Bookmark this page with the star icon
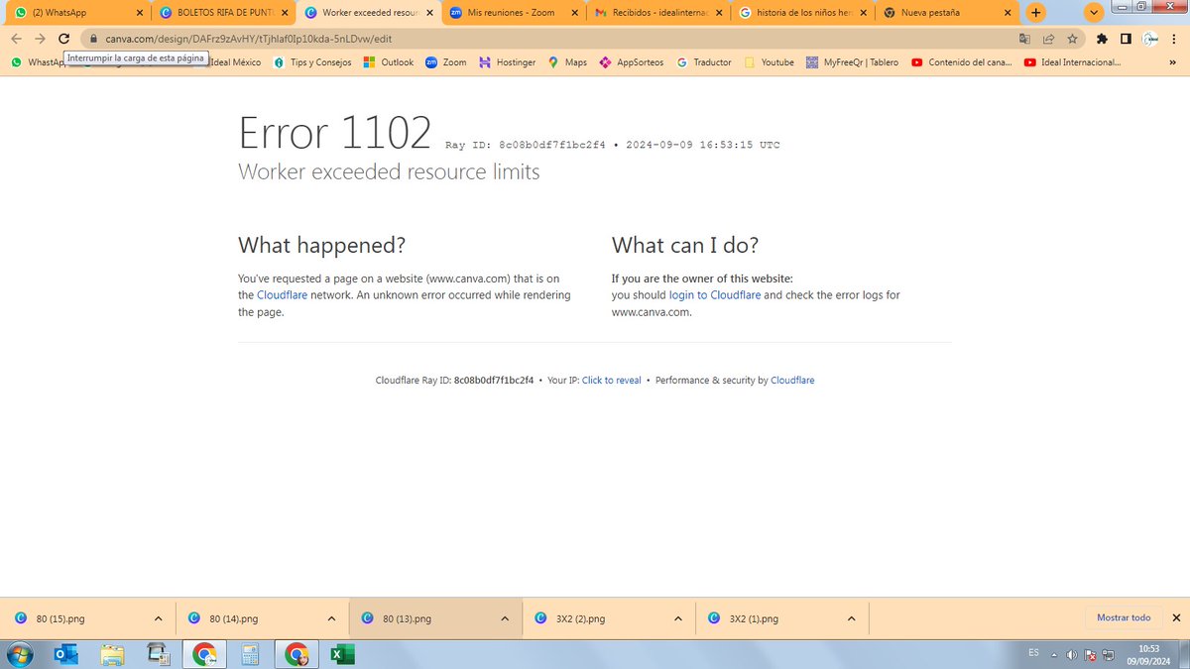1190x669 pixels. click(x=1072, y=39)
